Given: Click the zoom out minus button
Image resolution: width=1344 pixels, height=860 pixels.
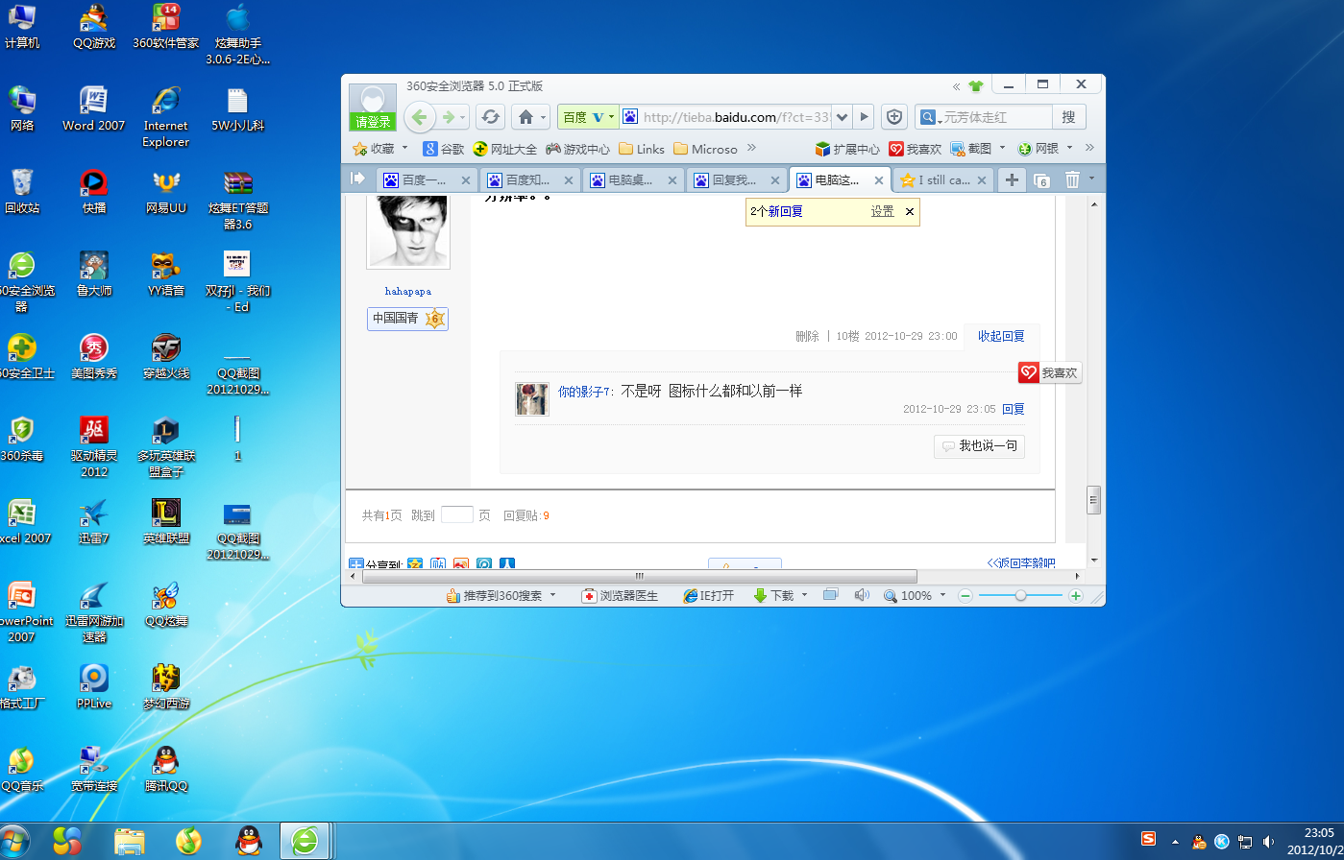Looking at the screenshot, I should pos(965,596).
